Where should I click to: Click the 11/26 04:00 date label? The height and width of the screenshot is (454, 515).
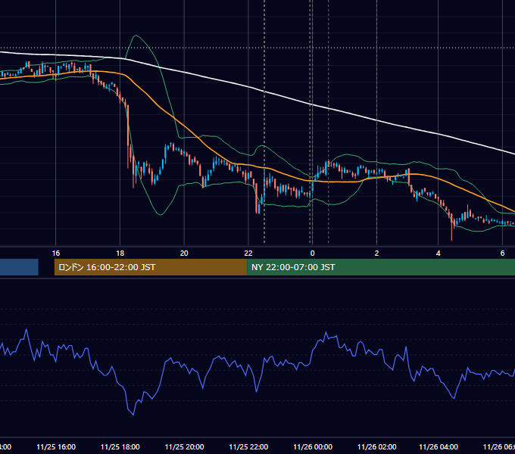pyautogui.click(x=439, y=446)
